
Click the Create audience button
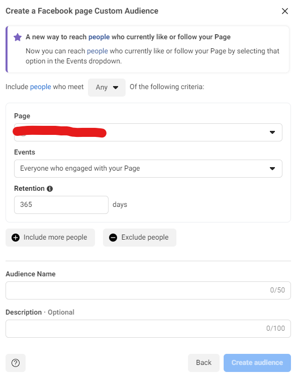click(x=257, y=362)
